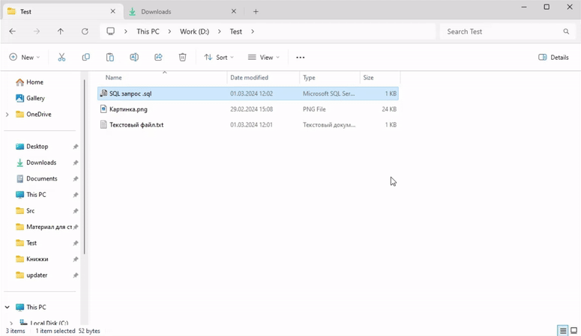This screenshot has height=336, width=581.
Task: Click the Search Test input field
Action: click(501, 31)
